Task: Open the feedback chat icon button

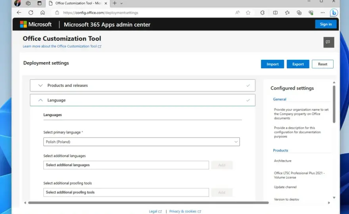Action: pos(328,42)
